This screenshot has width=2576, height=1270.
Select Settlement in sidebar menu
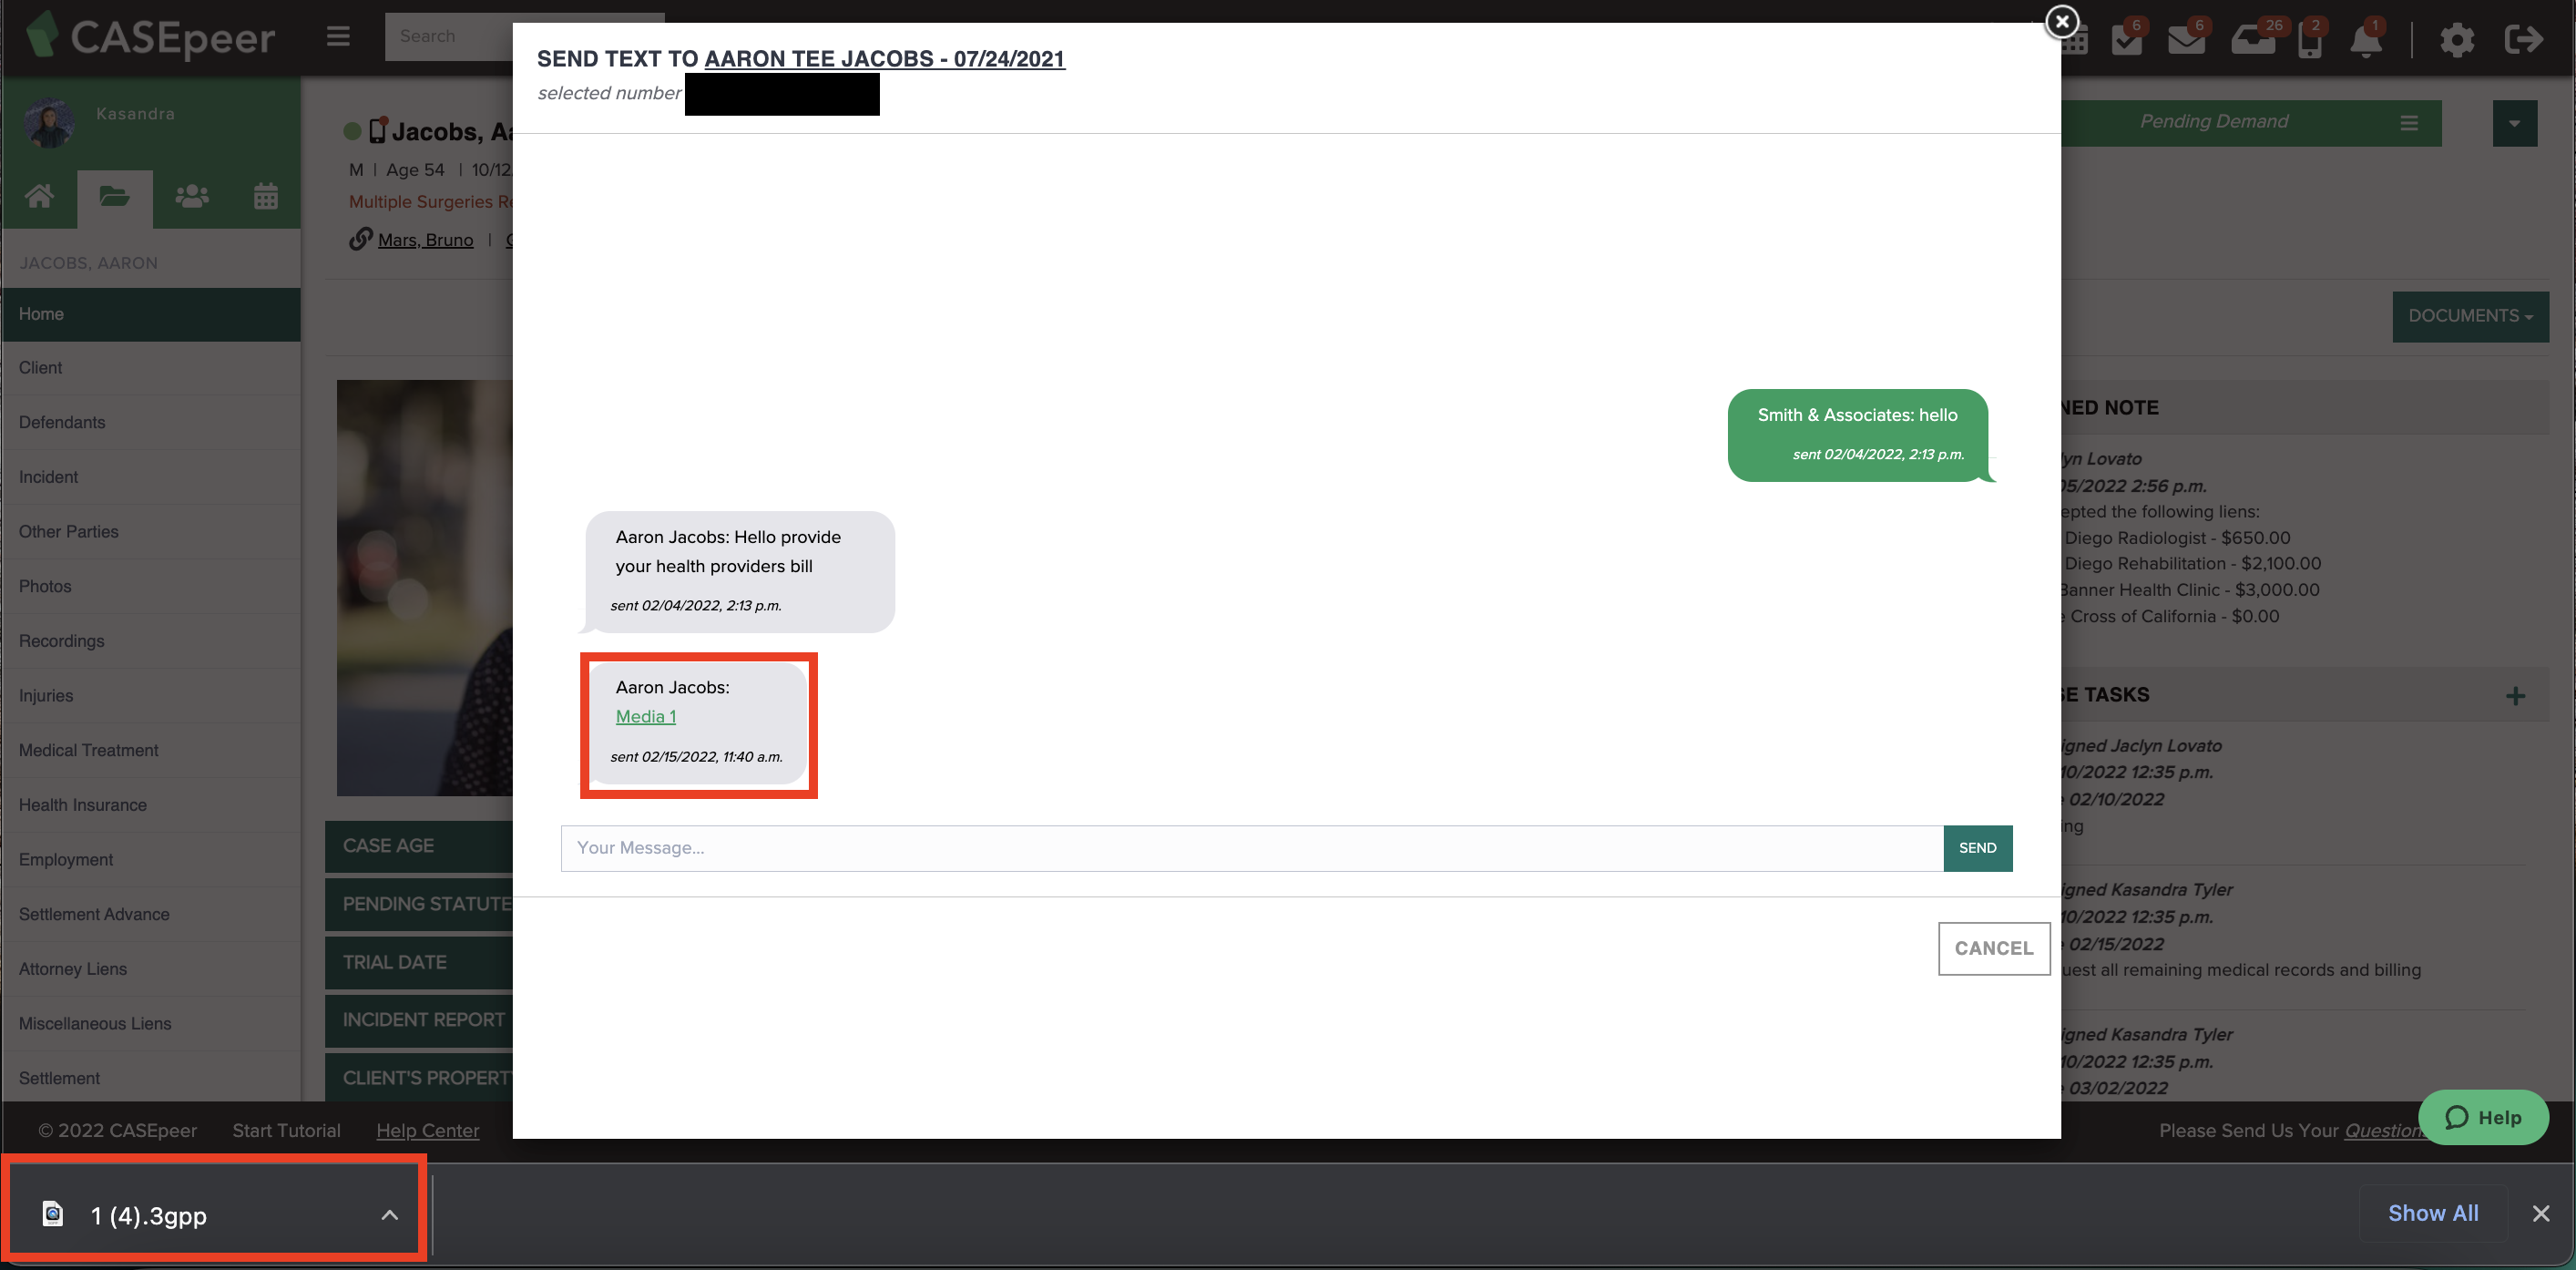click(x=151, y=1078)
